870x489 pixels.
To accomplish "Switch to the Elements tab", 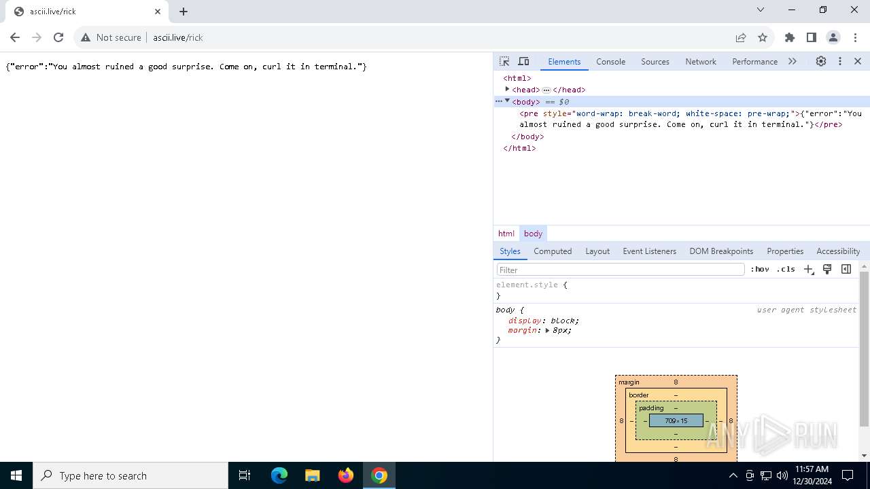I will click(x=564, y=61).
